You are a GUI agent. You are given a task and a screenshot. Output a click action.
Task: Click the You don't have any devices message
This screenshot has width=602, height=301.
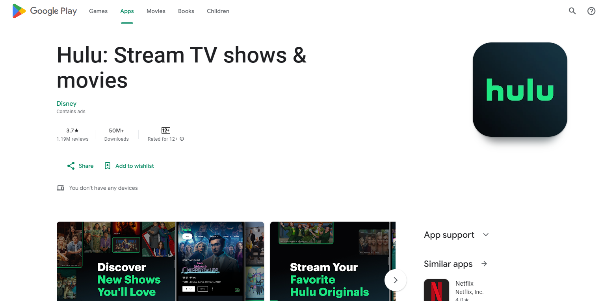click(103, 188)
